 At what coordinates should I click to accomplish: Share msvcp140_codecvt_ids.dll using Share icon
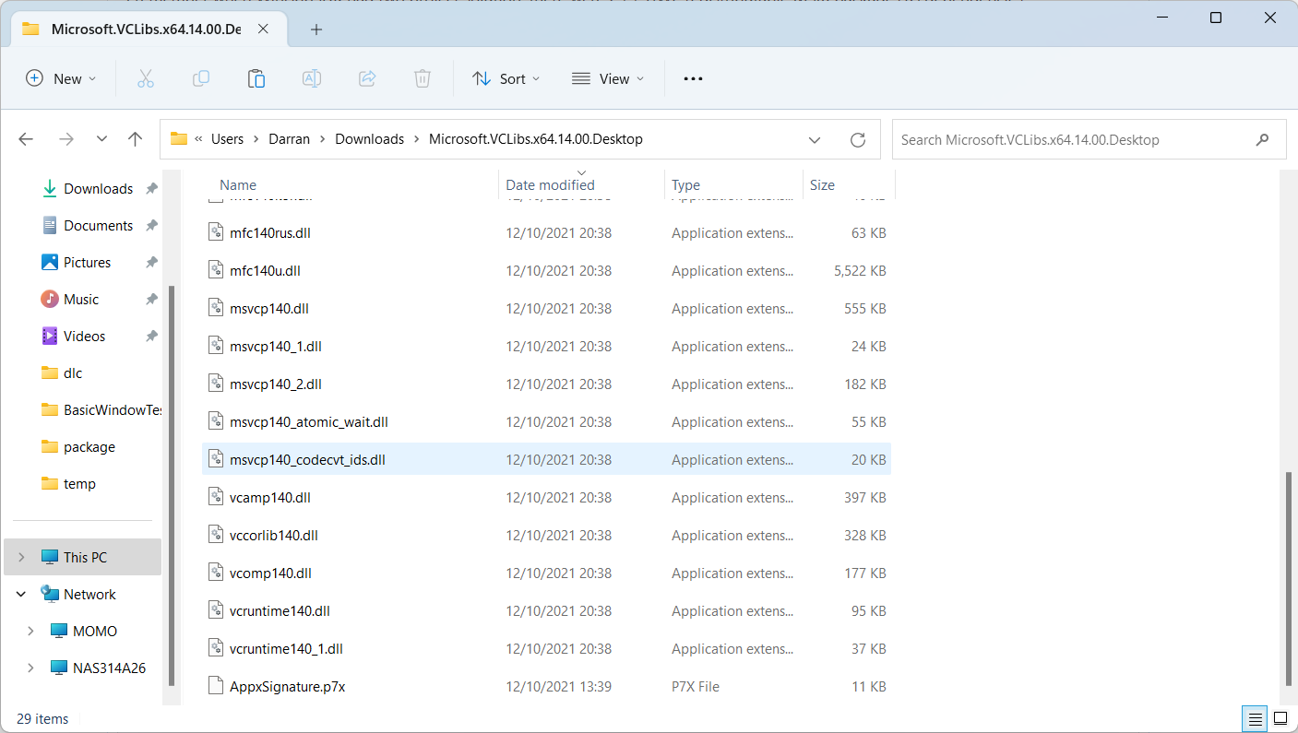pos(367,78)
